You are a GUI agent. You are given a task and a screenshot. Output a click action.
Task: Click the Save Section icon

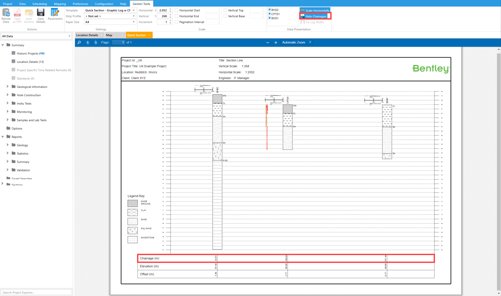coord(29,13)
